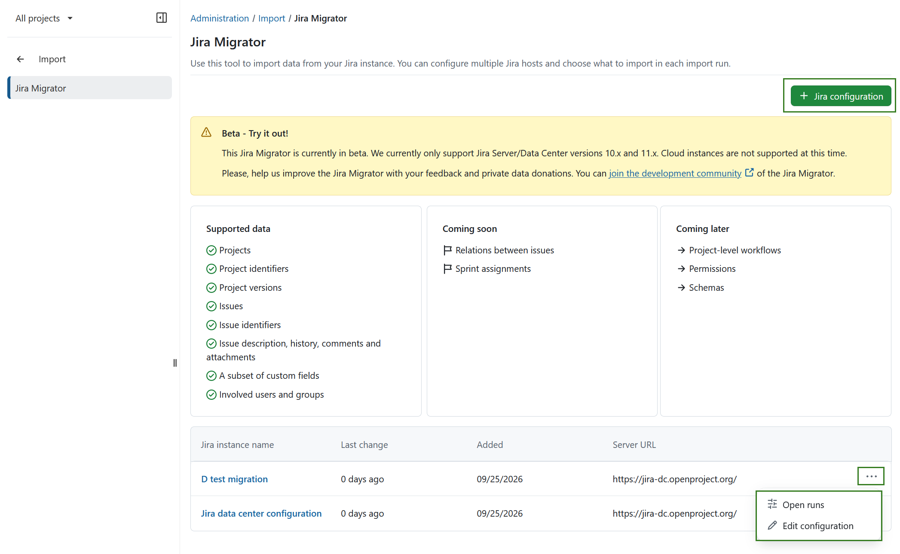Collapse the sidebar with the panel icon
This screenshot has width=900, height=554.
pyautogui.click(x=162, y=18)
